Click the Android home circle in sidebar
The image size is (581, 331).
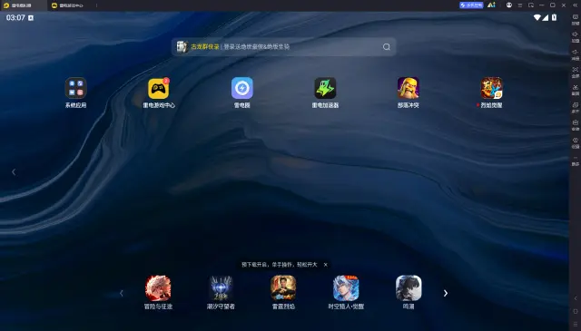575,311
